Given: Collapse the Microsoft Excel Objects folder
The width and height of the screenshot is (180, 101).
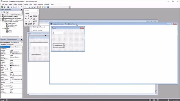Looking at the screenshot, I should click(x=3, y=22).
